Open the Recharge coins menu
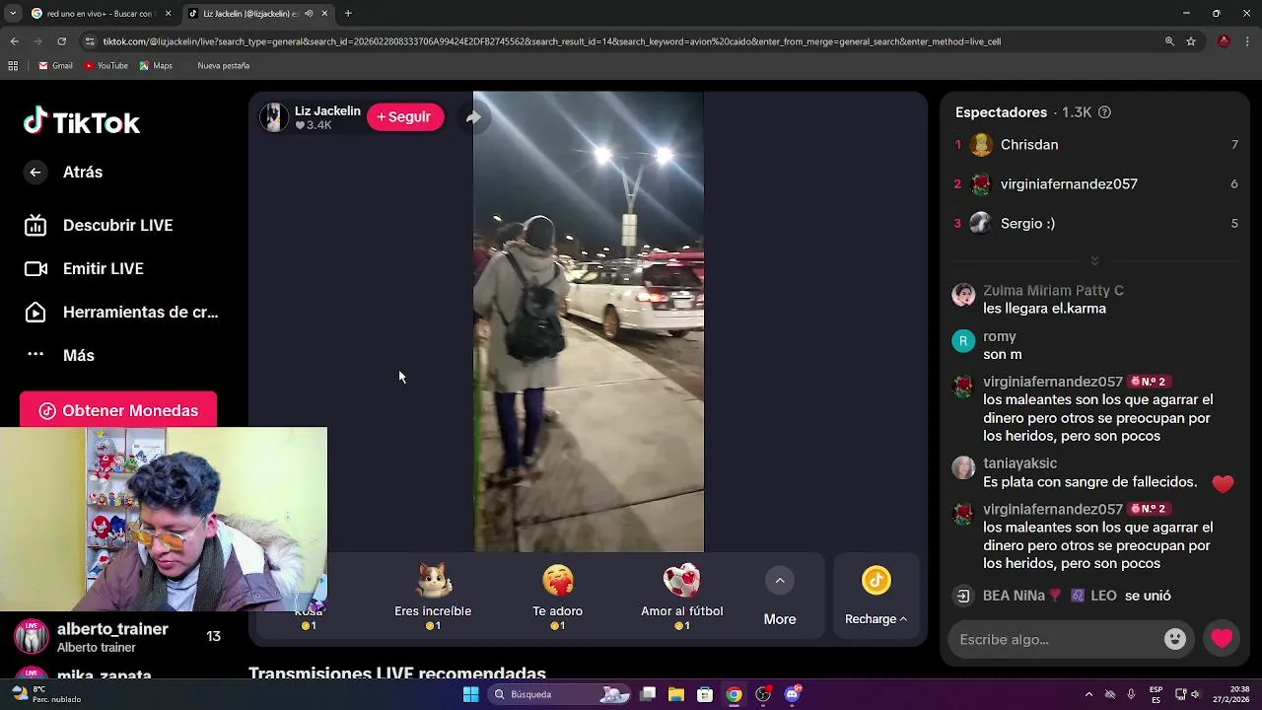 pos(876,596)
